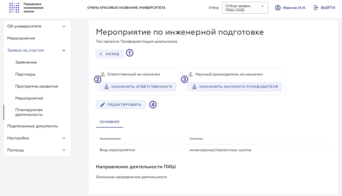Screen dimensions: 342x196
Task: Click the logout door icon
Action: 316,8
